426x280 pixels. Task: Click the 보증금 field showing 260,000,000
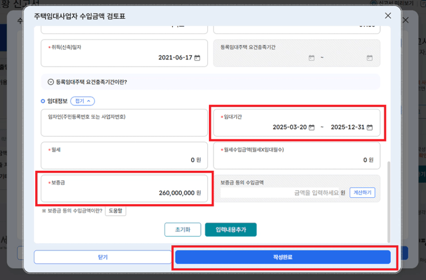pyautogui.click(x=124, y=189)
